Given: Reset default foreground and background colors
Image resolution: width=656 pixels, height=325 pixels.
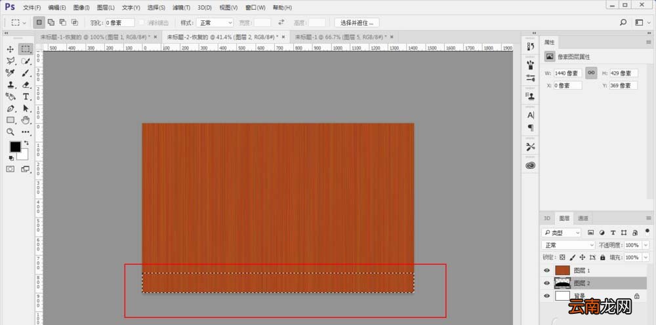Looking at the screenshot, I should click(x=11, y=159).
